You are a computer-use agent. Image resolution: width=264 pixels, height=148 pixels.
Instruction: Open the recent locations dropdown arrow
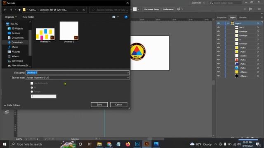coord(15,10)
